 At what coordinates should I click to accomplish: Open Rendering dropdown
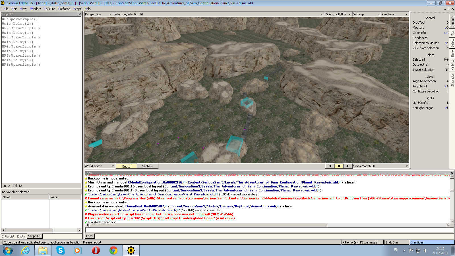[x=394, y=14]
